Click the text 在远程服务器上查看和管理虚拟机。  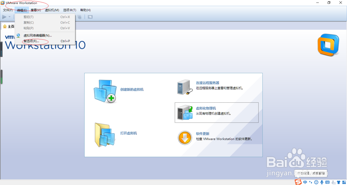pos(220,88)
